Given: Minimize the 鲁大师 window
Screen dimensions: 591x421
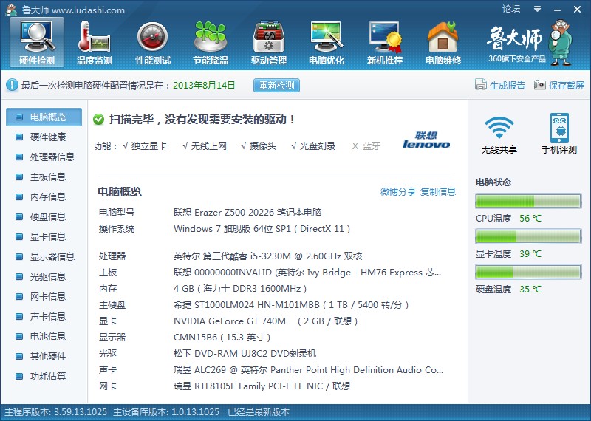Looking at the screenshot, I should [557, 10].
